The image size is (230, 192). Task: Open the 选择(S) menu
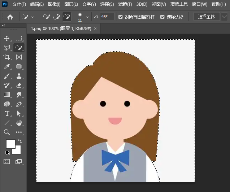point(107,4)
